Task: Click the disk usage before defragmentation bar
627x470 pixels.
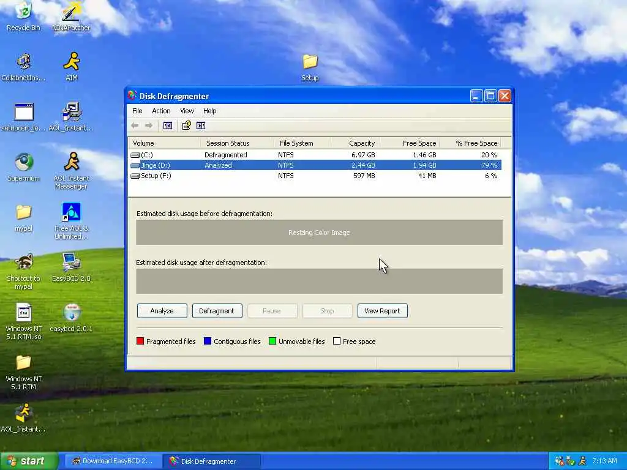Action: click(320, 232)
